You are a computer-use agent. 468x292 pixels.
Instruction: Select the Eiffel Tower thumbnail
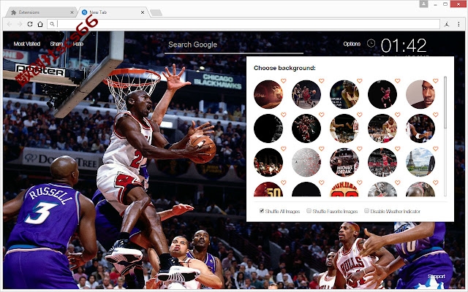pyautogui.click(x=420, y=162)
